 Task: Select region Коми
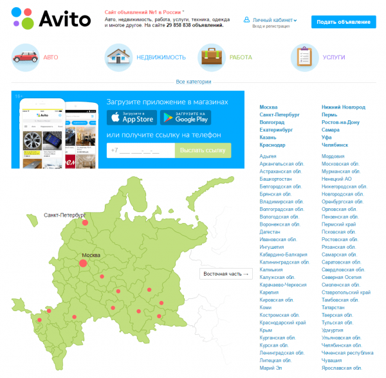265,308
